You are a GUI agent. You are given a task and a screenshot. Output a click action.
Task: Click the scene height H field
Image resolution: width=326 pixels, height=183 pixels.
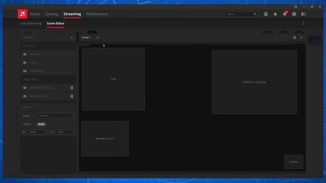pos(64,132)
